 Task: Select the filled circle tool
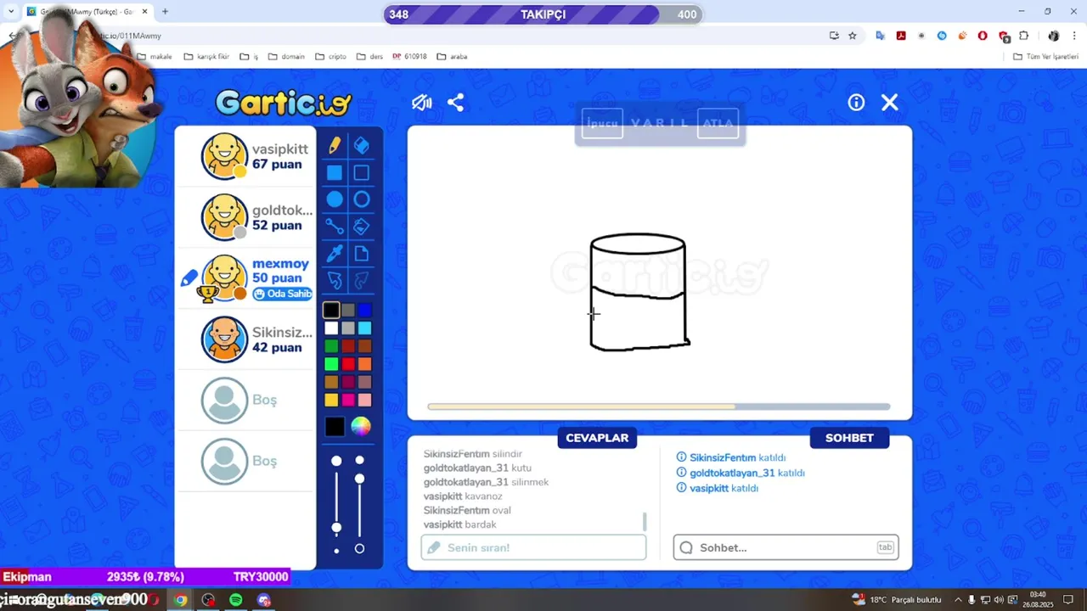(335, 199)
